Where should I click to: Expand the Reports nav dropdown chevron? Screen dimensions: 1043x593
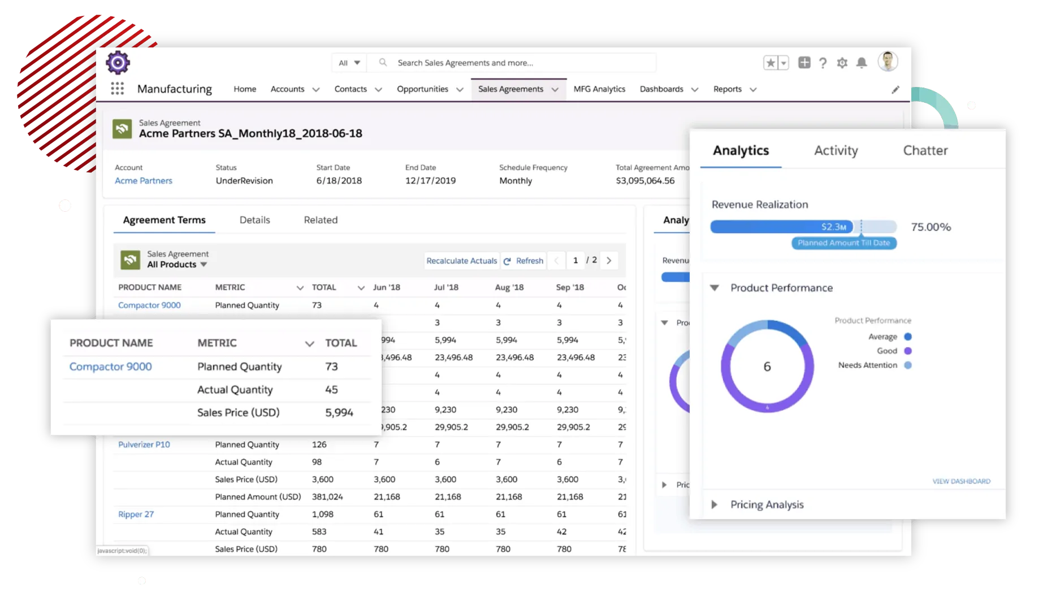point(753,89)
